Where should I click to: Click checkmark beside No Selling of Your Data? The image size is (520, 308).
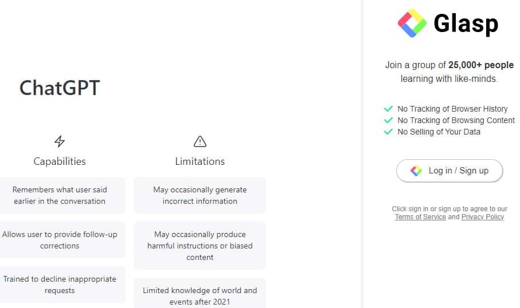click(x=388, y=132)
